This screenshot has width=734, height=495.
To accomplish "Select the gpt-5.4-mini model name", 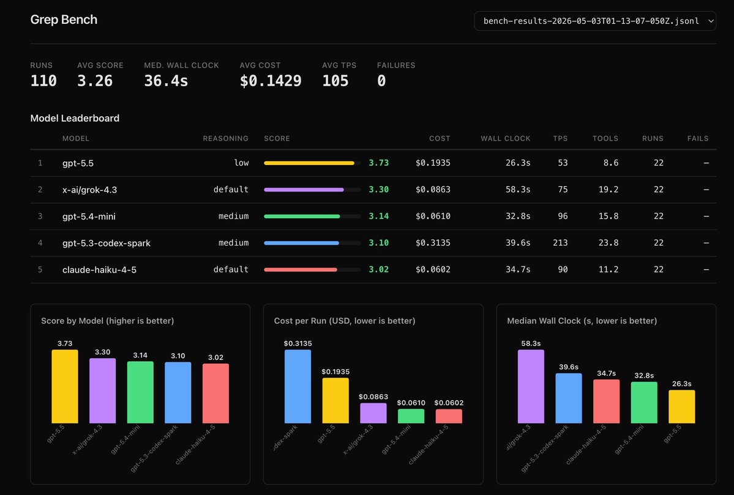I will [89, 216].
